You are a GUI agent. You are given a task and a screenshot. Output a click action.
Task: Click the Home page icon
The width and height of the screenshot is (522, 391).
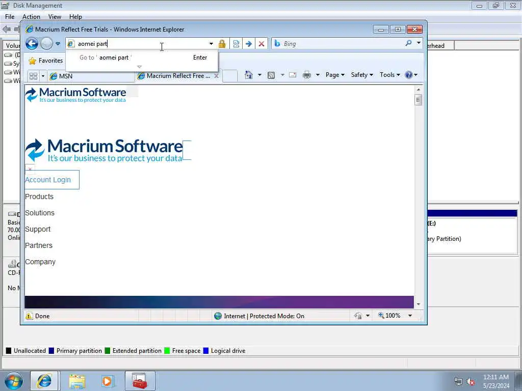[x=249, y=75]
